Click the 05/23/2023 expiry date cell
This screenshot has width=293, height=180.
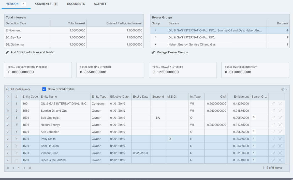coord(141,153)
